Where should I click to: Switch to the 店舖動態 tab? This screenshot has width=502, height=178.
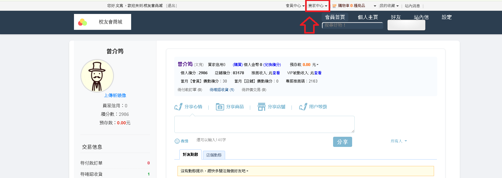pos(214,155)
